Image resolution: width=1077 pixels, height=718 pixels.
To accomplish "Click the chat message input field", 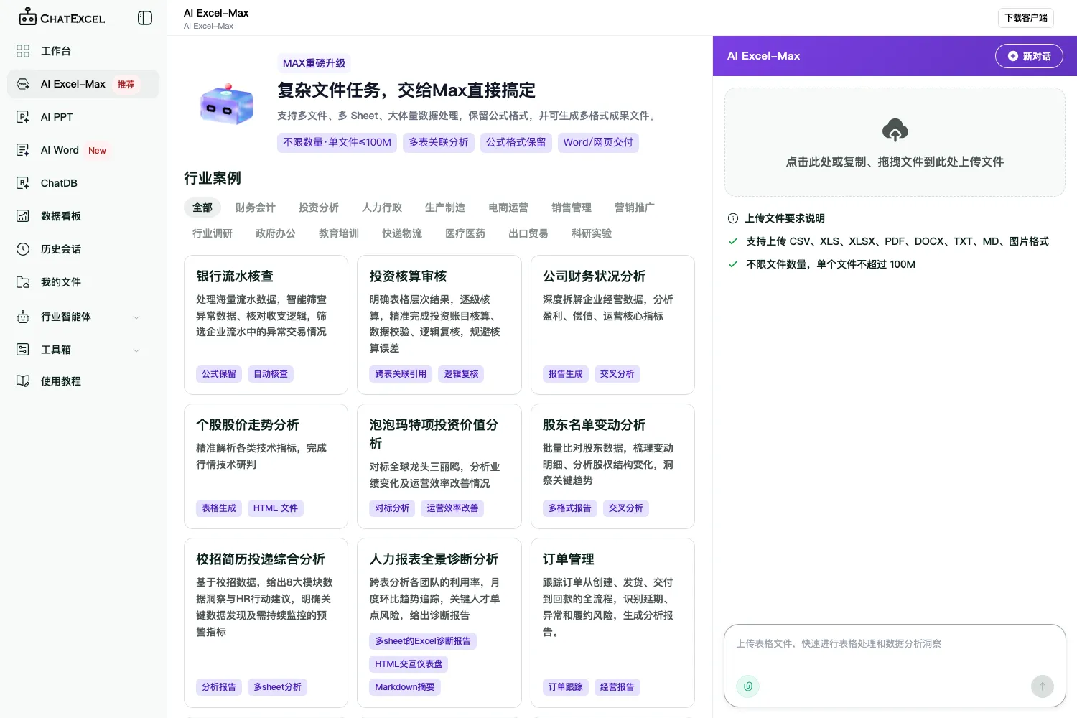I will point(895,644).
